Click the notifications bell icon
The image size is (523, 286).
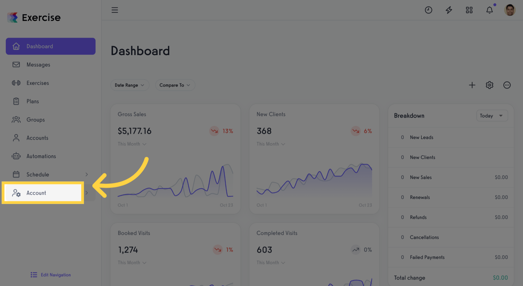[489, 10]
